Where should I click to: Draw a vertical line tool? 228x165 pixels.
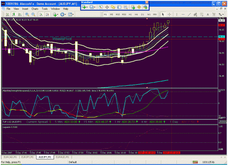point(177,14)
